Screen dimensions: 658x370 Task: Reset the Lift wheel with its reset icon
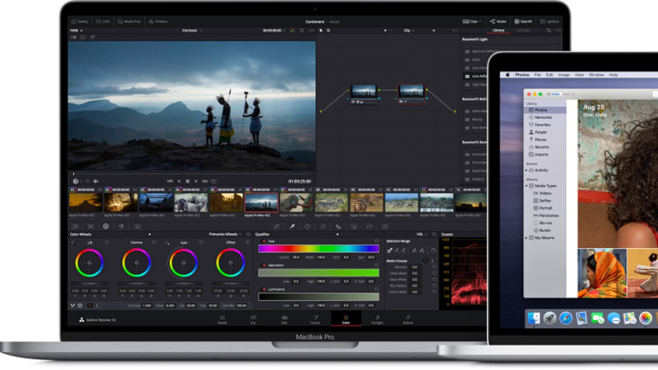click(107, 243)
